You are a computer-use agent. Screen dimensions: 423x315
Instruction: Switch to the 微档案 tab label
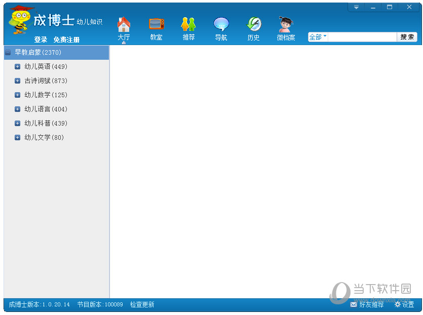[286, 37]
